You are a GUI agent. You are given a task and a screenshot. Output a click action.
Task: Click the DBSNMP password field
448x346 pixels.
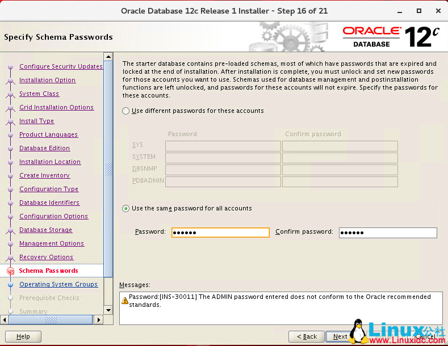pos(223,170)
